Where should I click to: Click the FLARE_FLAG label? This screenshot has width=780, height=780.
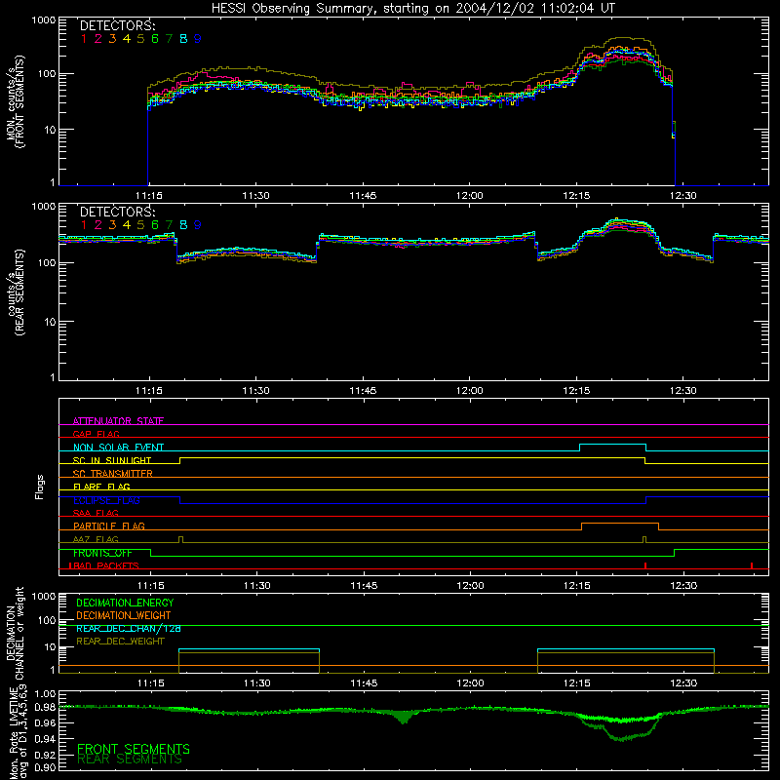(x=101, y=487)
